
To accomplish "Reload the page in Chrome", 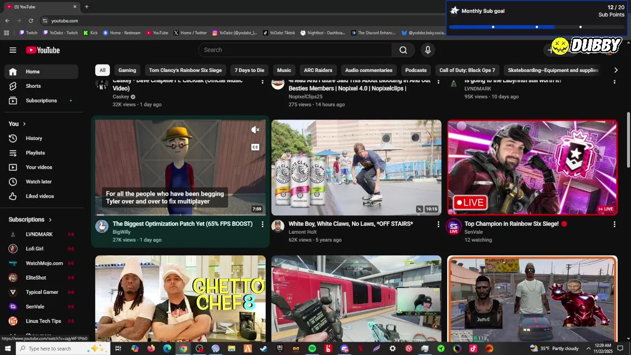I will click(31, 21).
